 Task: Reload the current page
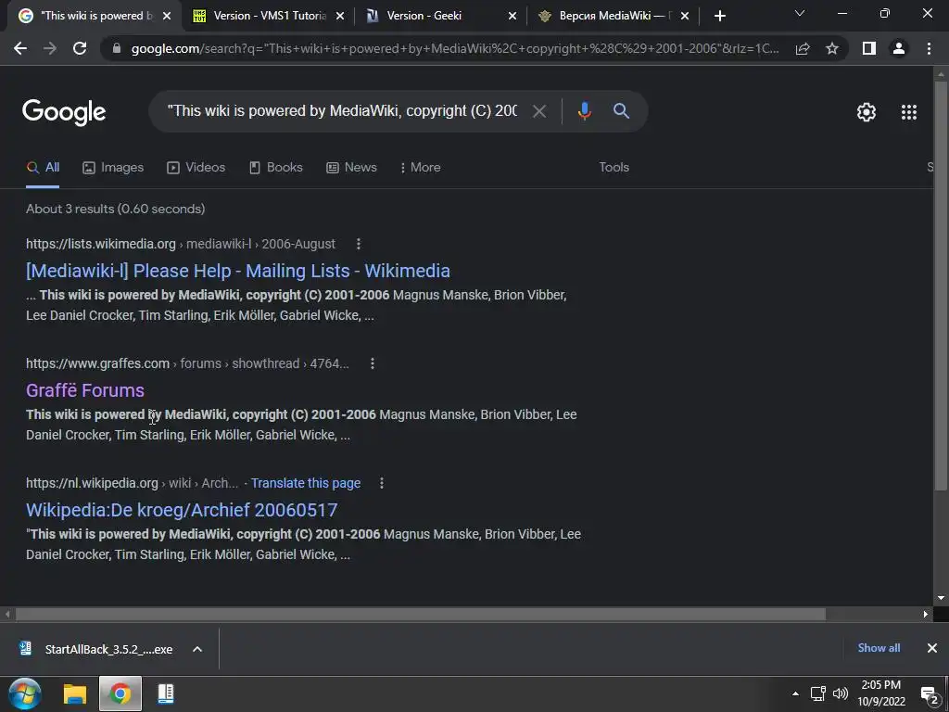pos(80,48)
